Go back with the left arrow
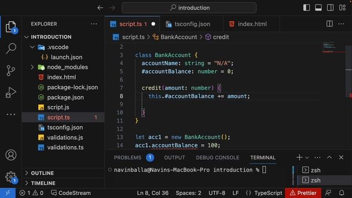The image size is (352, 198). 100,8
